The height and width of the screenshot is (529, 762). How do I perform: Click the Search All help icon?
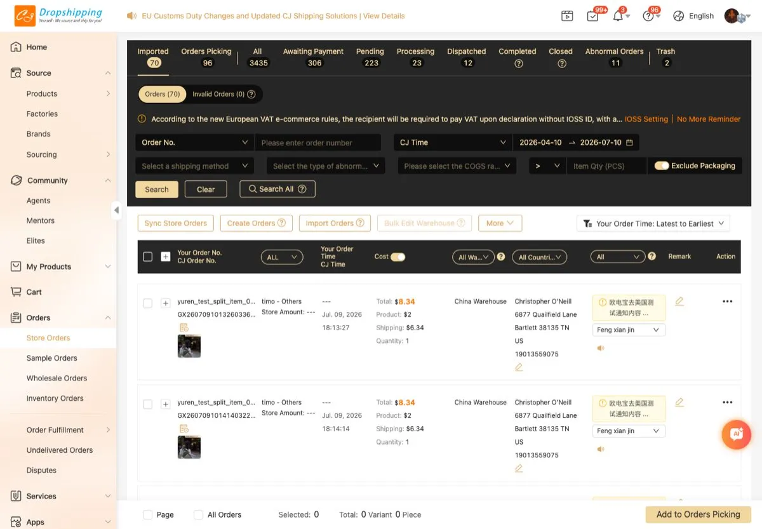click(302, 189)
